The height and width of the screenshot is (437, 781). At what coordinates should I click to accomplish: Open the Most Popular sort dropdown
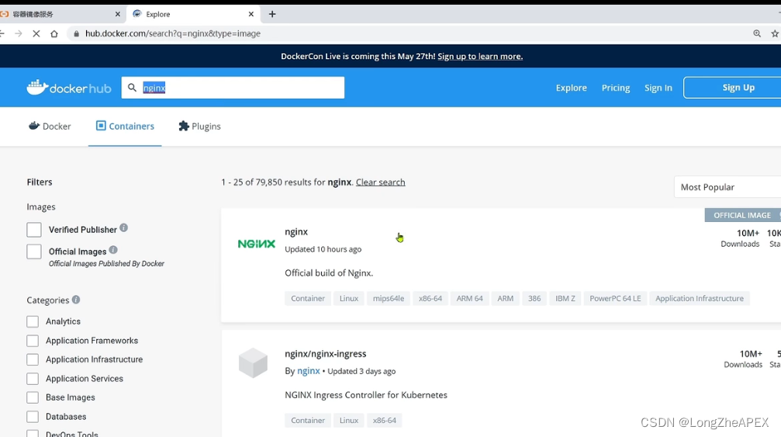tap(727, 187)
